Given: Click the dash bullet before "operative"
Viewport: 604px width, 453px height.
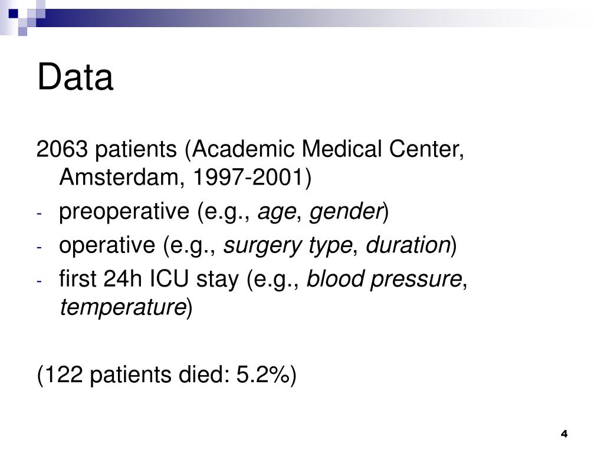Looking at the screenshot, I should [39, 247].
